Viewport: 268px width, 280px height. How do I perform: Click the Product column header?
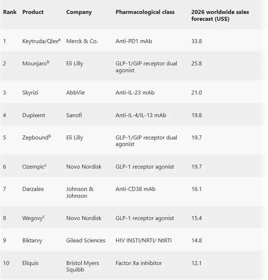coord(33,12)
